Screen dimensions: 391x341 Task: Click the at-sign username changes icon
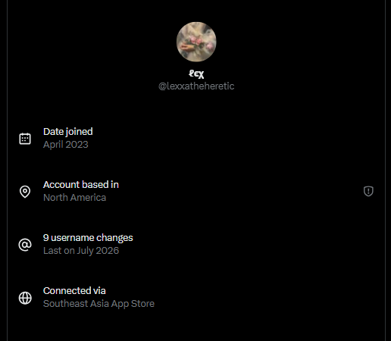[25, 245]
